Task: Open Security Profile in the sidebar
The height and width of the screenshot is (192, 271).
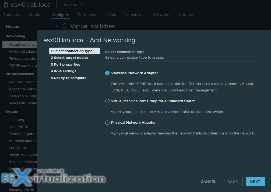Action: coord(21,190)
